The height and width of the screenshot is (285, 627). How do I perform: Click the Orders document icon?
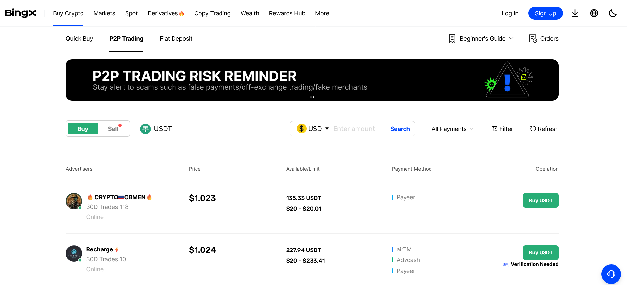pos(533,38)
